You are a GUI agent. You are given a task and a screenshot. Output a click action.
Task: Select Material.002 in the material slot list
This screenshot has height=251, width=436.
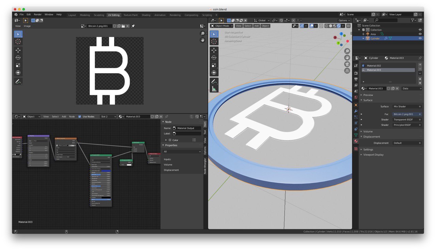388,65
